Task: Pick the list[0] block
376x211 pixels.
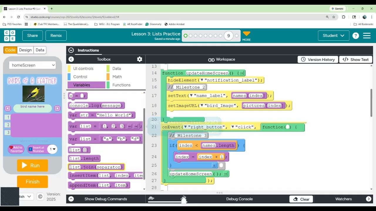Action: (79, 150)
